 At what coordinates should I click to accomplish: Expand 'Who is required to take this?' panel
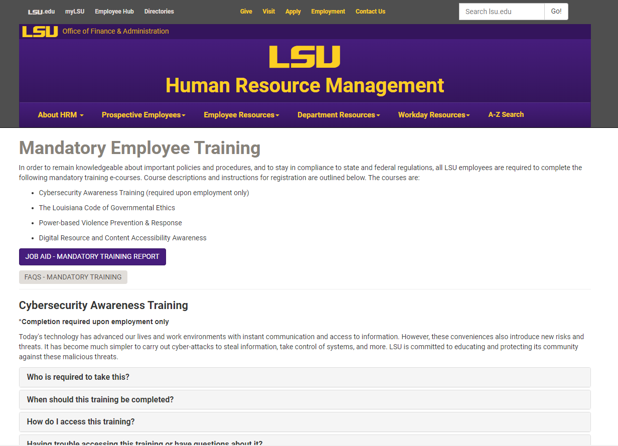[x=305, y=377]
